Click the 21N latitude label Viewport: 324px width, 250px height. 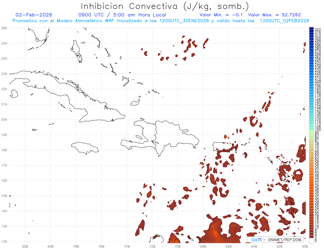[x=4, y=104]
